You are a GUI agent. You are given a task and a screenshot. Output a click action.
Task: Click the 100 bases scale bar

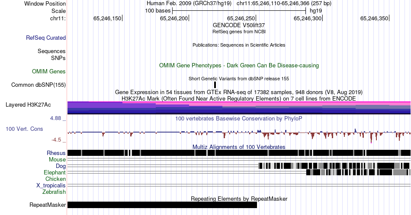pos(239,11)
